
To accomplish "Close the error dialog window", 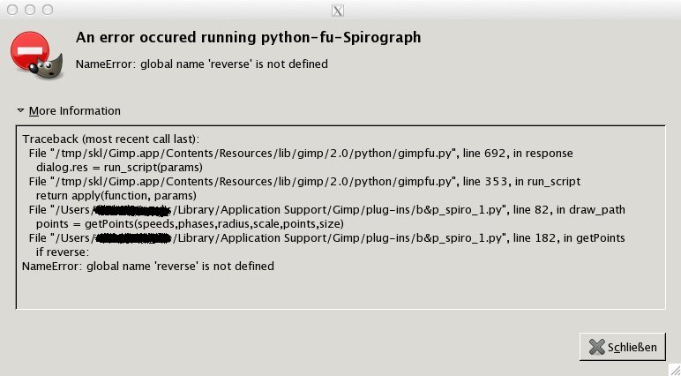I will [x=11, y=10].
